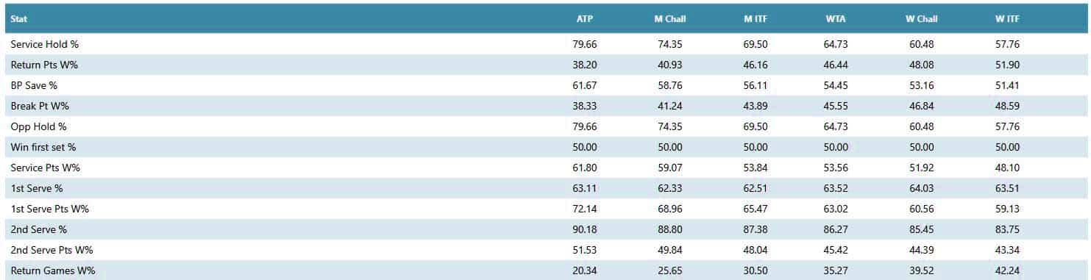Click the W ITF column header
This screenshot has height=280, width=1091.
[x=1007, y=19]
